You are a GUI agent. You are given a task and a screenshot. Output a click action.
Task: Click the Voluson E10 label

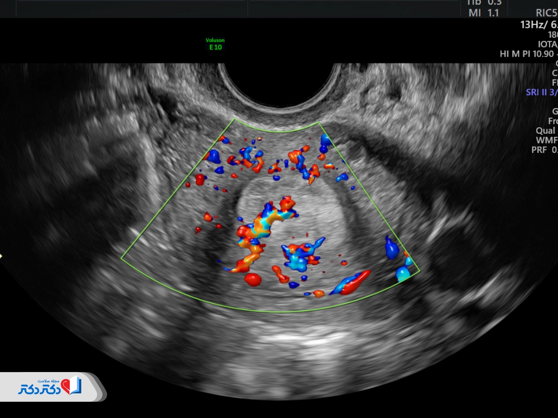(215, 44)
